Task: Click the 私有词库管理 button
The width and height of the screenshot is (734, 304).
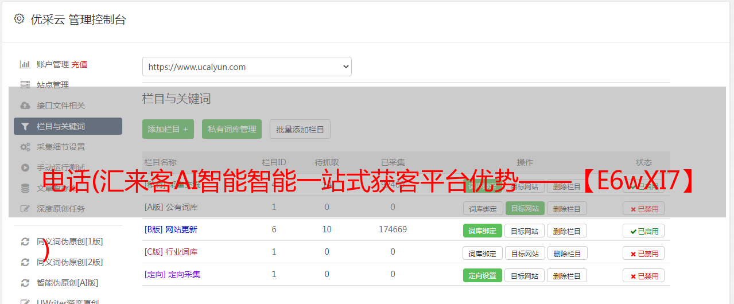Action: point(232,129)
